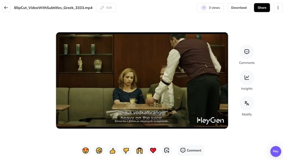React with raised hands emoji
Screen dimensions: 283x160
click(140, 150)
